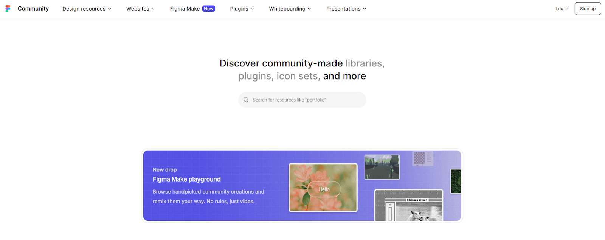Click the checkerboard pattern thumbnail
This screenshot has height=240, width=605.
click(423, 159)
